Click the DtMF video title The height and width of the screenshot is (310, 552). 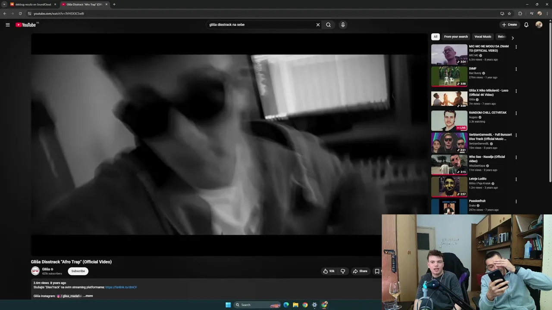[x=473, y=68]
